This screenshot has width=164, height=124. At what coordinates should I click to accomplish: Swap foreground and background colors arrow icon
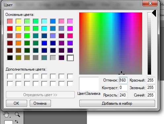(x=17, y=122)
